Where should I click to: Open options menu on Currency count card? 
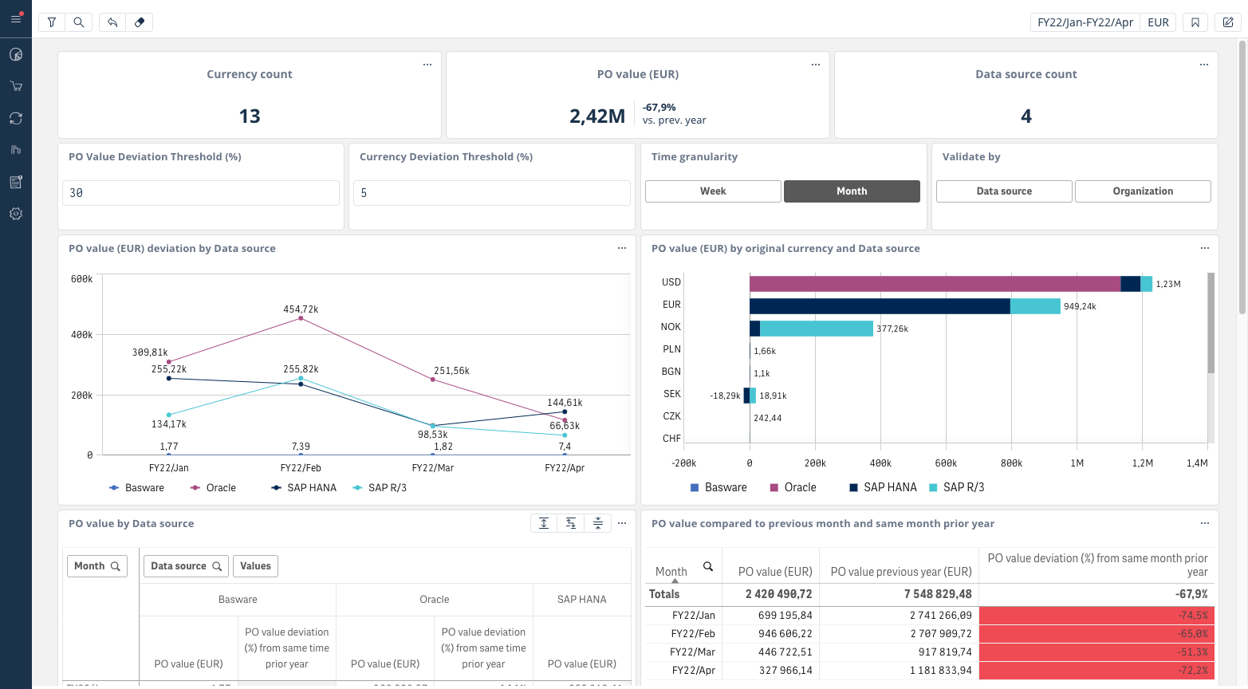click(x=427, y=65)
